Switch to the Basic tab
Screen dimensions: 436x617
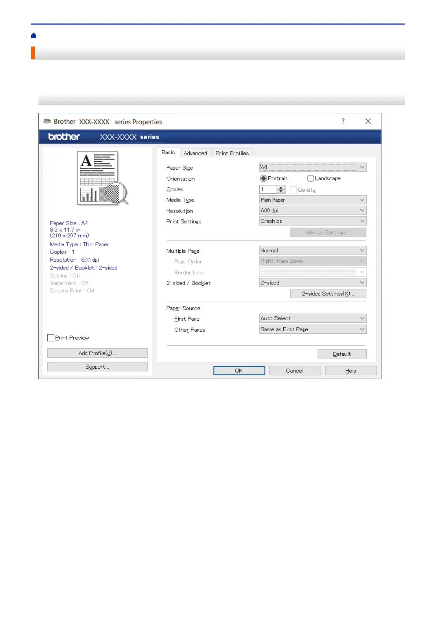point(168,152)
